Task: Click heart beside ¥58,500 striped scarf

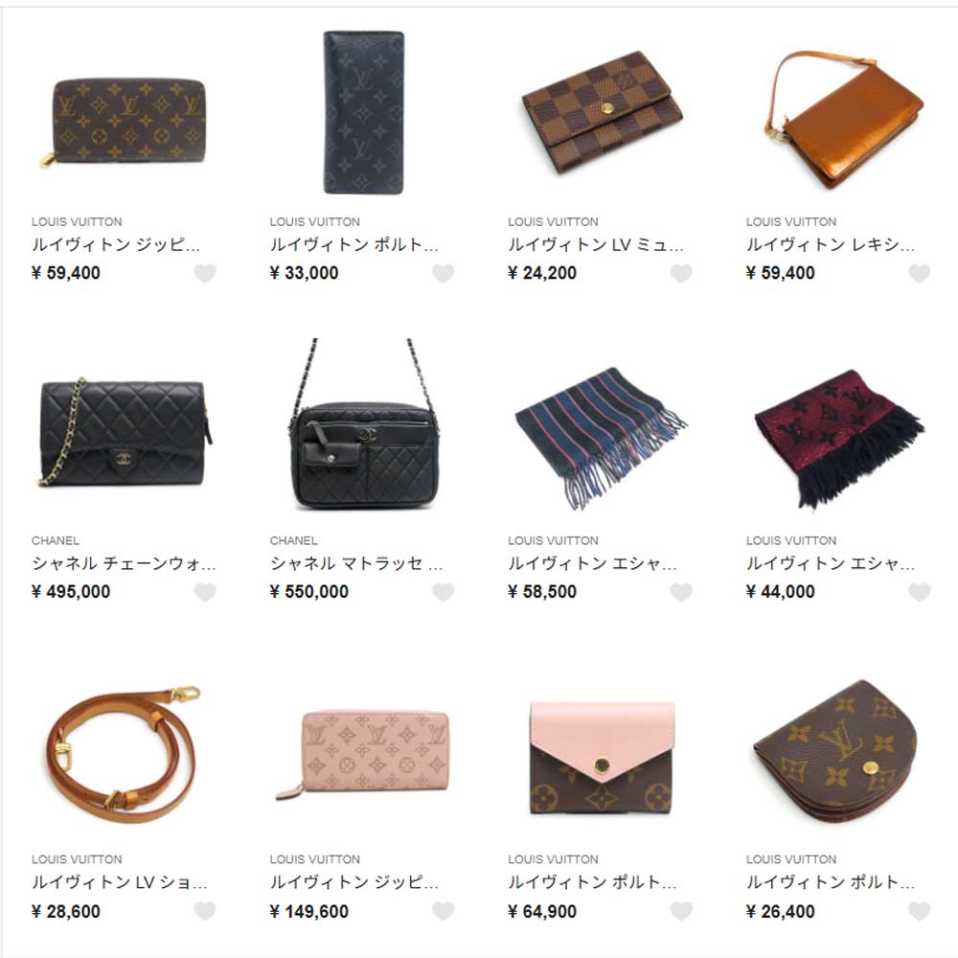Action: point(681,592)
